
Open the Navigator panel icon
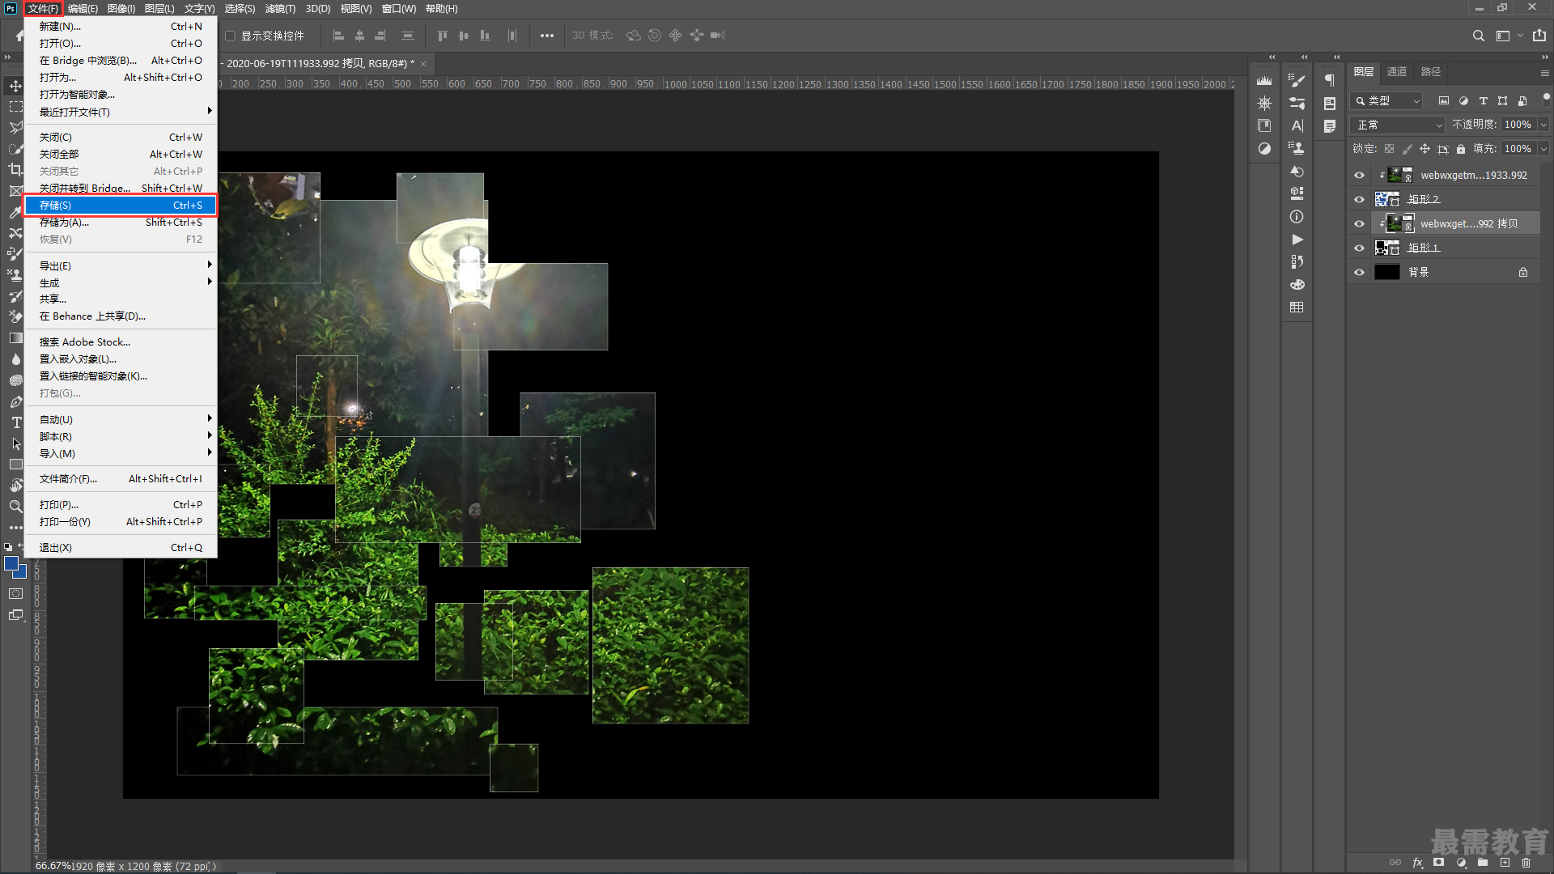[x=1264, y=104]
